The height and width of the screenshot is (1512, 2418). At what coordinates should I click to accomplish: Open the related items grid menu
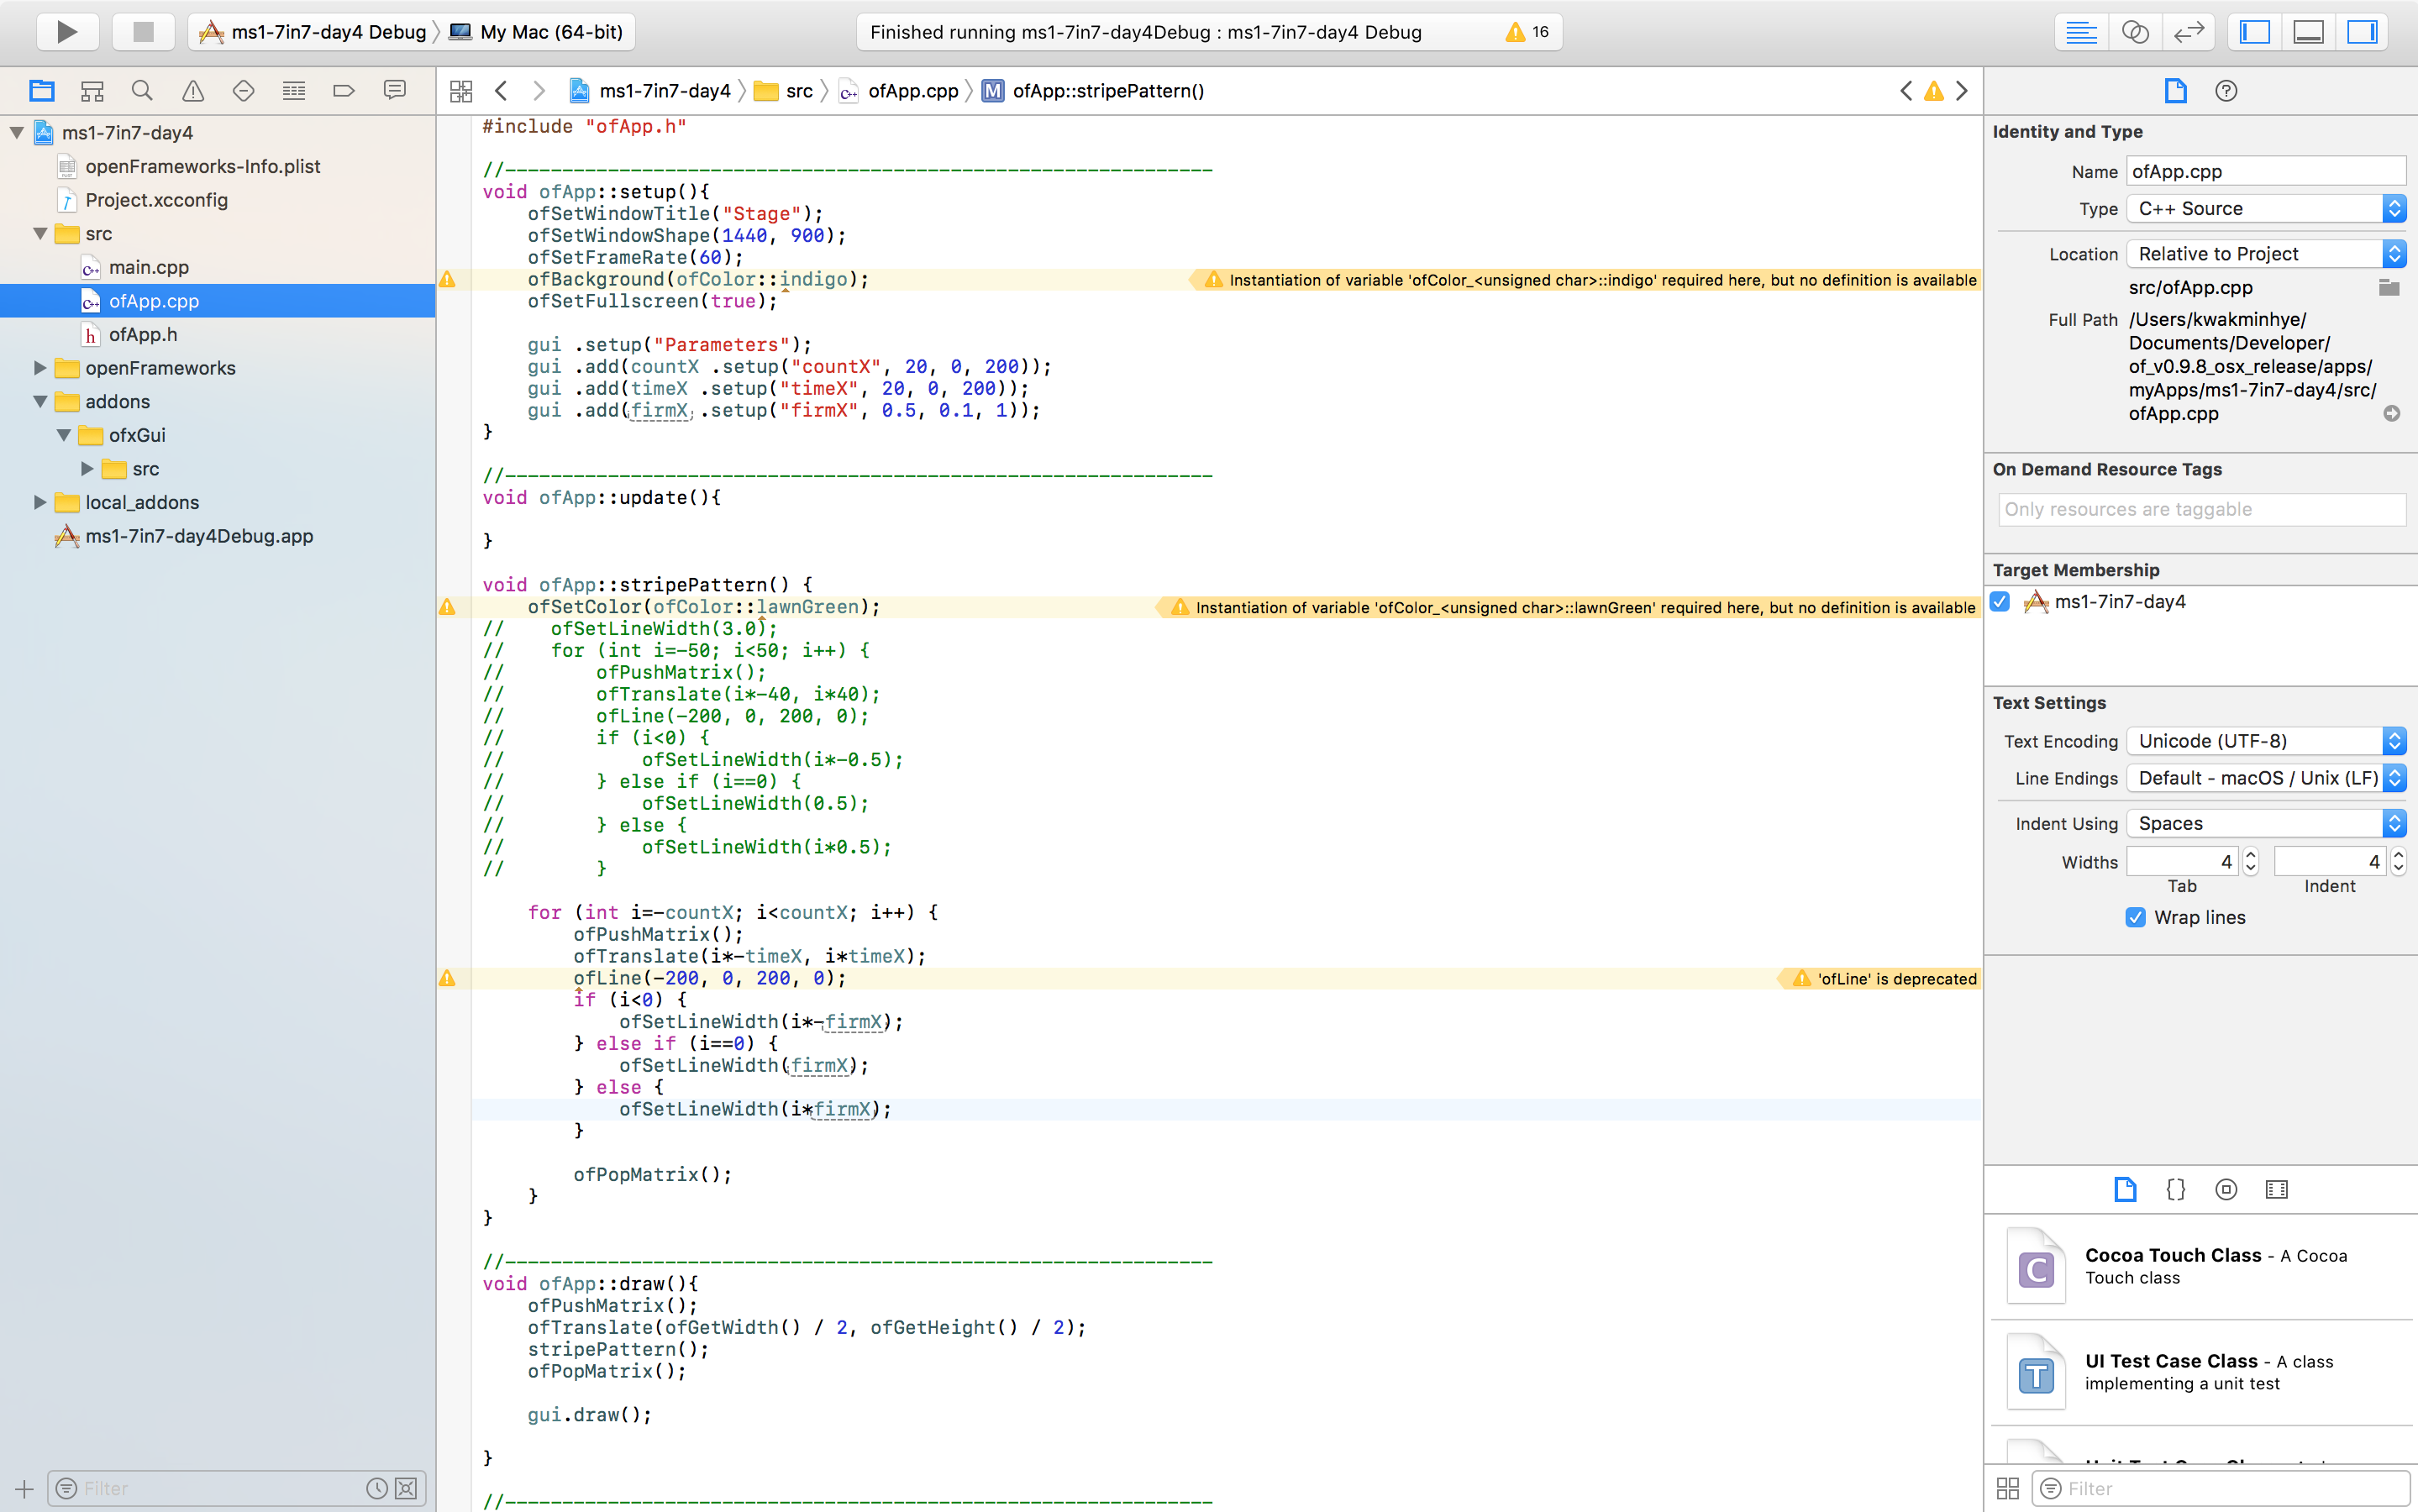[x=461, y=91]
